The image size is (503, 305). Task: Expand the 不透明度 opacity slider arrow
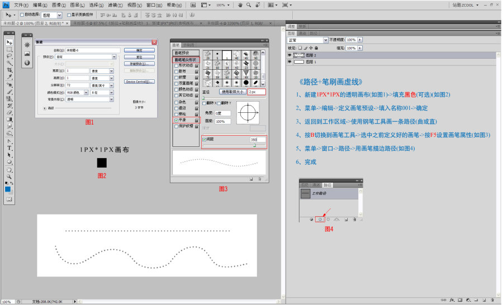click(360, 40)
